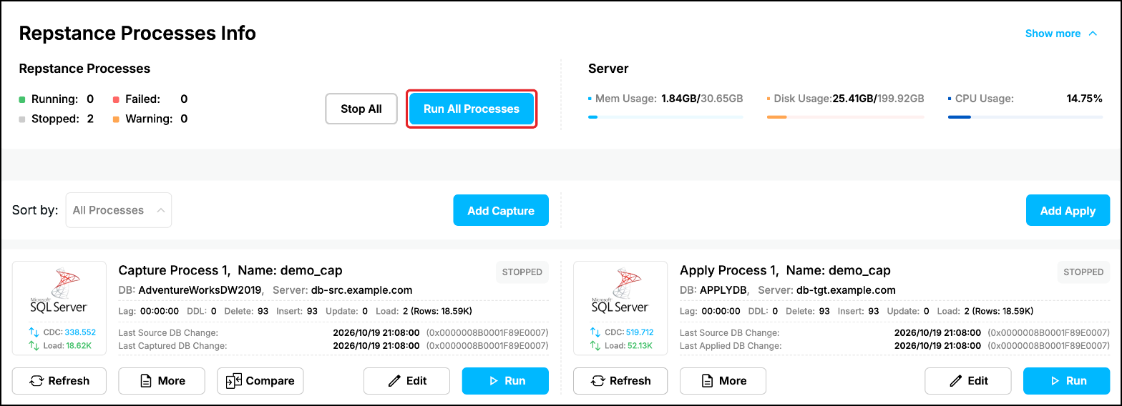The width and height of the screenshot is (1122, 406).
Task: Click SQL Server logo of Capture Process
Action: [59, 292]
